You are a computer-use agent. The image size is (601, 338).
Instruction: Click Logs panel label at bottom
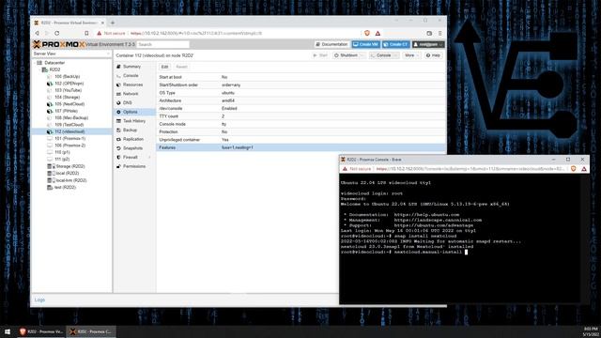39,300
